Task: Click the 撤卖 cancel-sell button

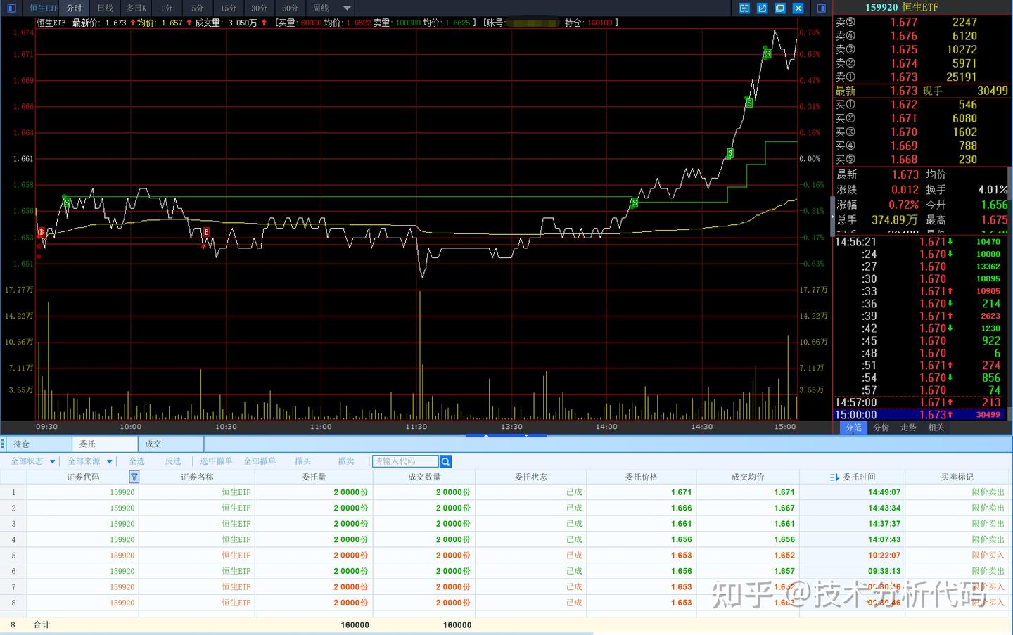Action: tap(346, 461)
